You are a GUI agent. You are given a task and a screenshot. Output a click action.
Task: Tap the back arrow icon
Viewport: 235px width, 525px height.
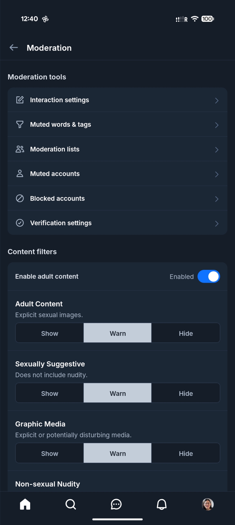tap(14, 48)
